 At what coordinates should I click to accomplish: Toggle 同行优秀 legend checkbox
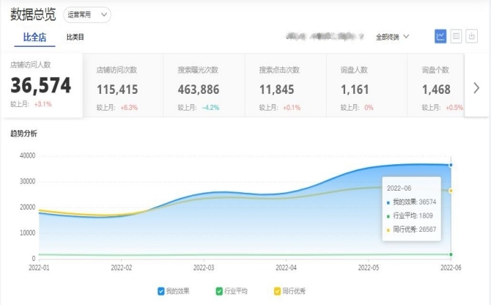[x=277, y=291]
